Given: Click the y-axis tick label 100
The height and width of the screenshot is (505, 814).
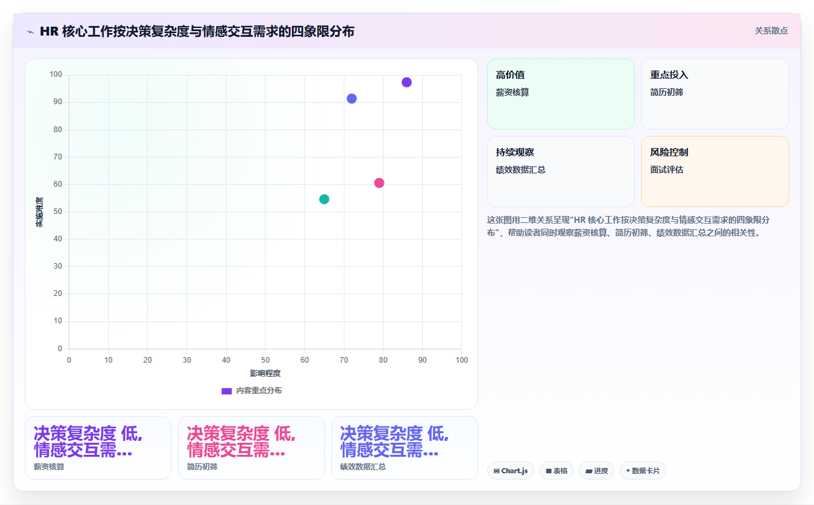Looking at the screenshot, I should tap(56, 75).
